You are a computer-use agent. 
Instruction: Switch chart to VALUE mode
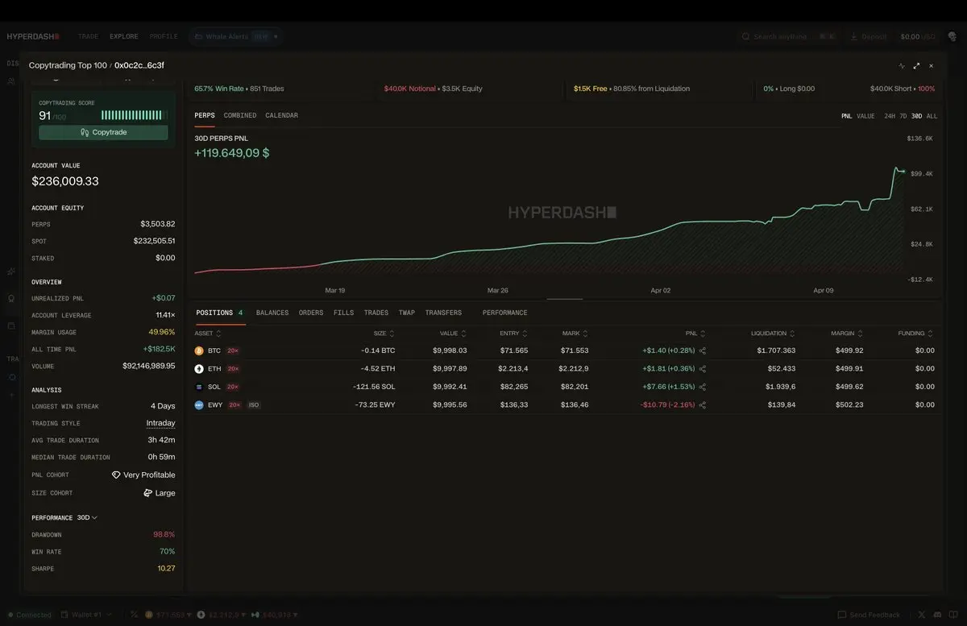click(865, 116)
